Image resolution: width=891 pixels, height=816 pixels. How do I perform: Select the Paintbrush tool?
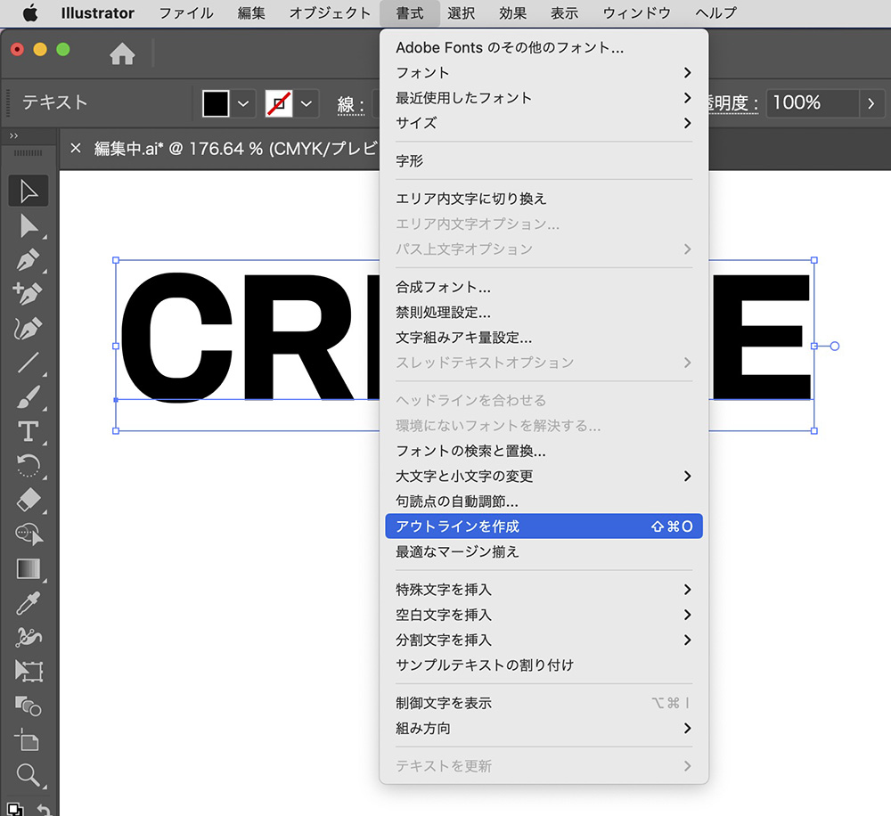tap(29, 397)
